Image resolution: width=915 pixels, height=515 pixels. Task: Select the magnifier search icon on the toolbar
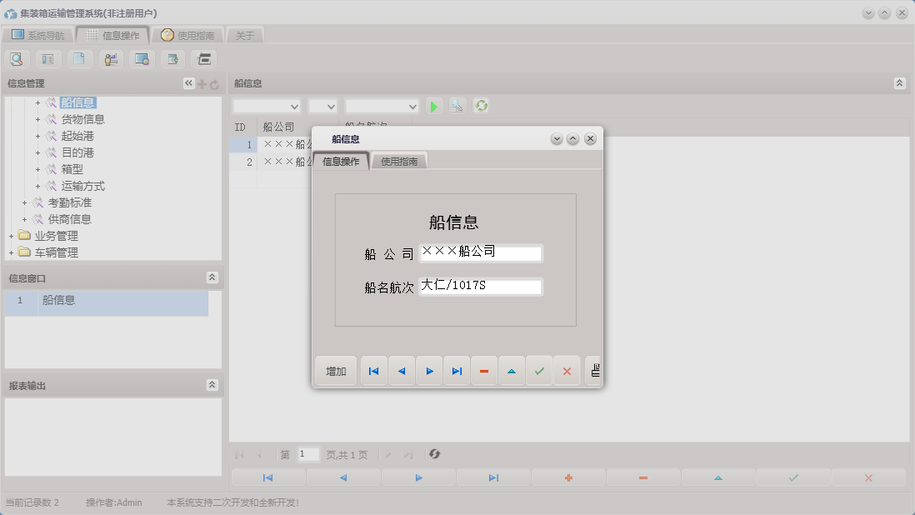tap(17, 58)
